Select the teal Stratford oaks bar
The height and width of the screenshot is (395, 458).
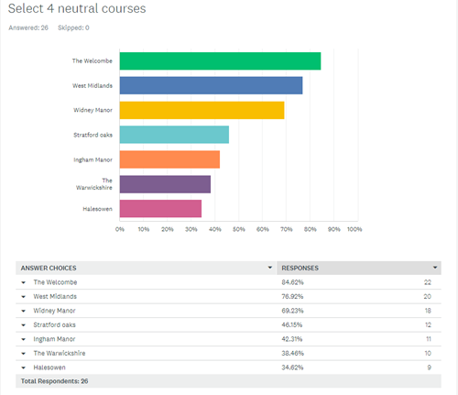coord(174,135)
